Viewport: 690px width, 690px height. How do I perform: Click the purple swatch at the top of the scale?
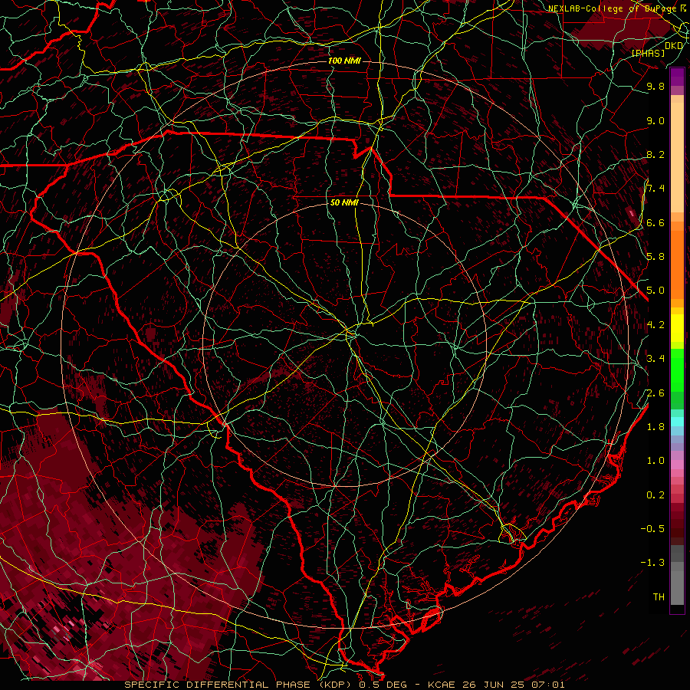677,77
